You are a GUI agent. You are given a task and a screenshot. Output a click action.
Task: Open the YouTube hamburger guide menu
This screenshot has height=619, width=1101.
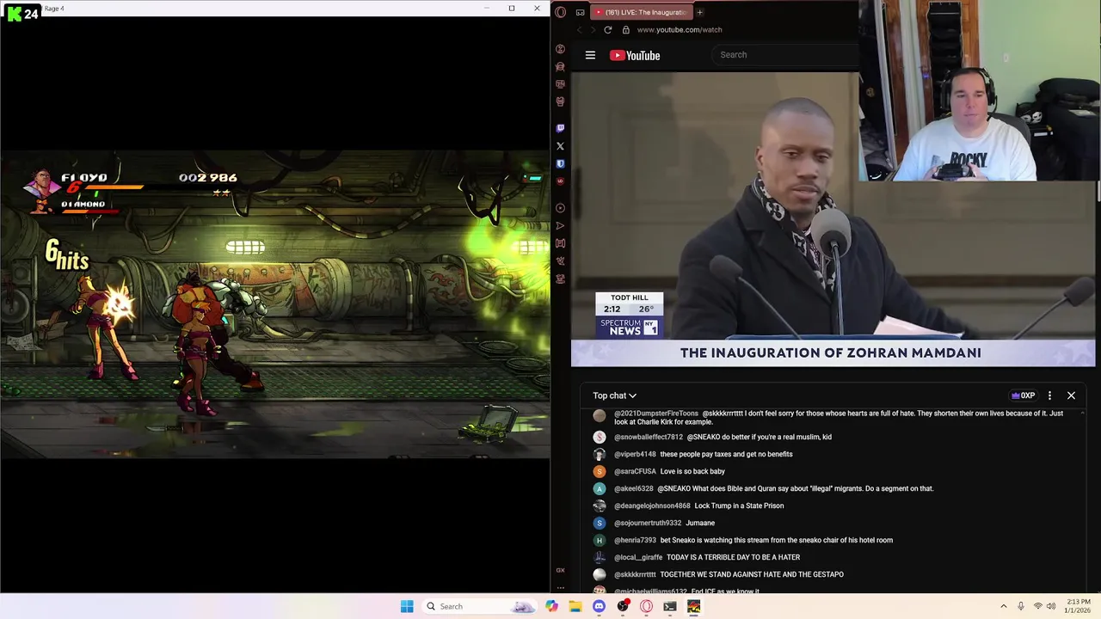590,55
